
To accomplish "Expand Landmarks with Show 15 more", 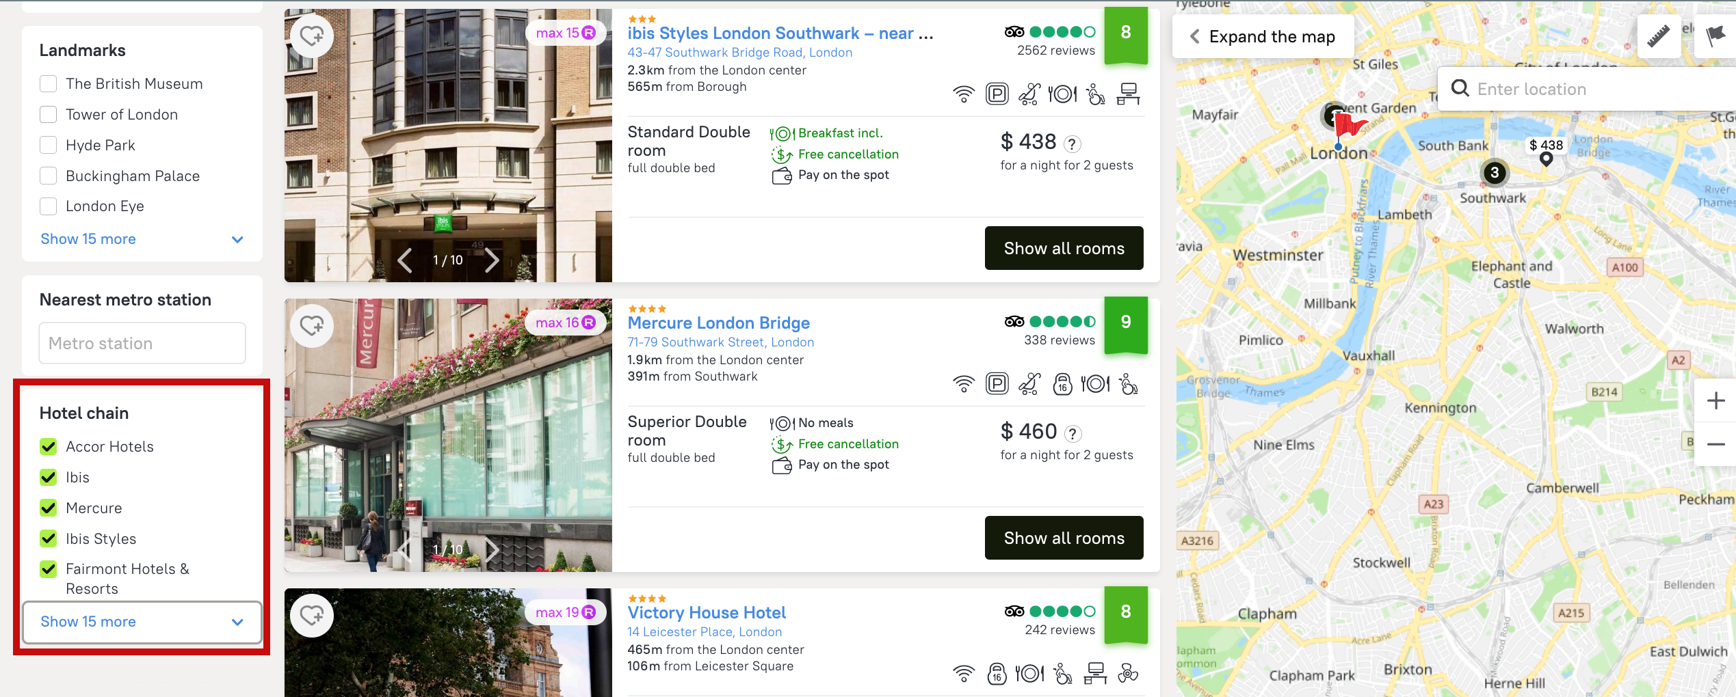I will (142, 239).
